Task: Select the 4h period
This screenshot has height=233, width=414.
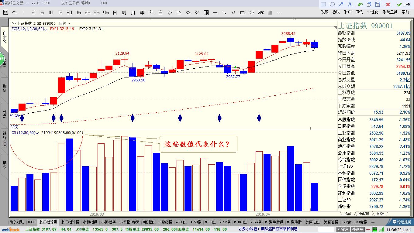Action: coord(106,12)
